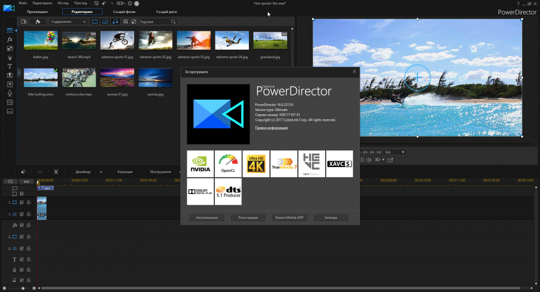Click the Корекция button in timeline toolbar
540x292 pixels.
[125, 172]
